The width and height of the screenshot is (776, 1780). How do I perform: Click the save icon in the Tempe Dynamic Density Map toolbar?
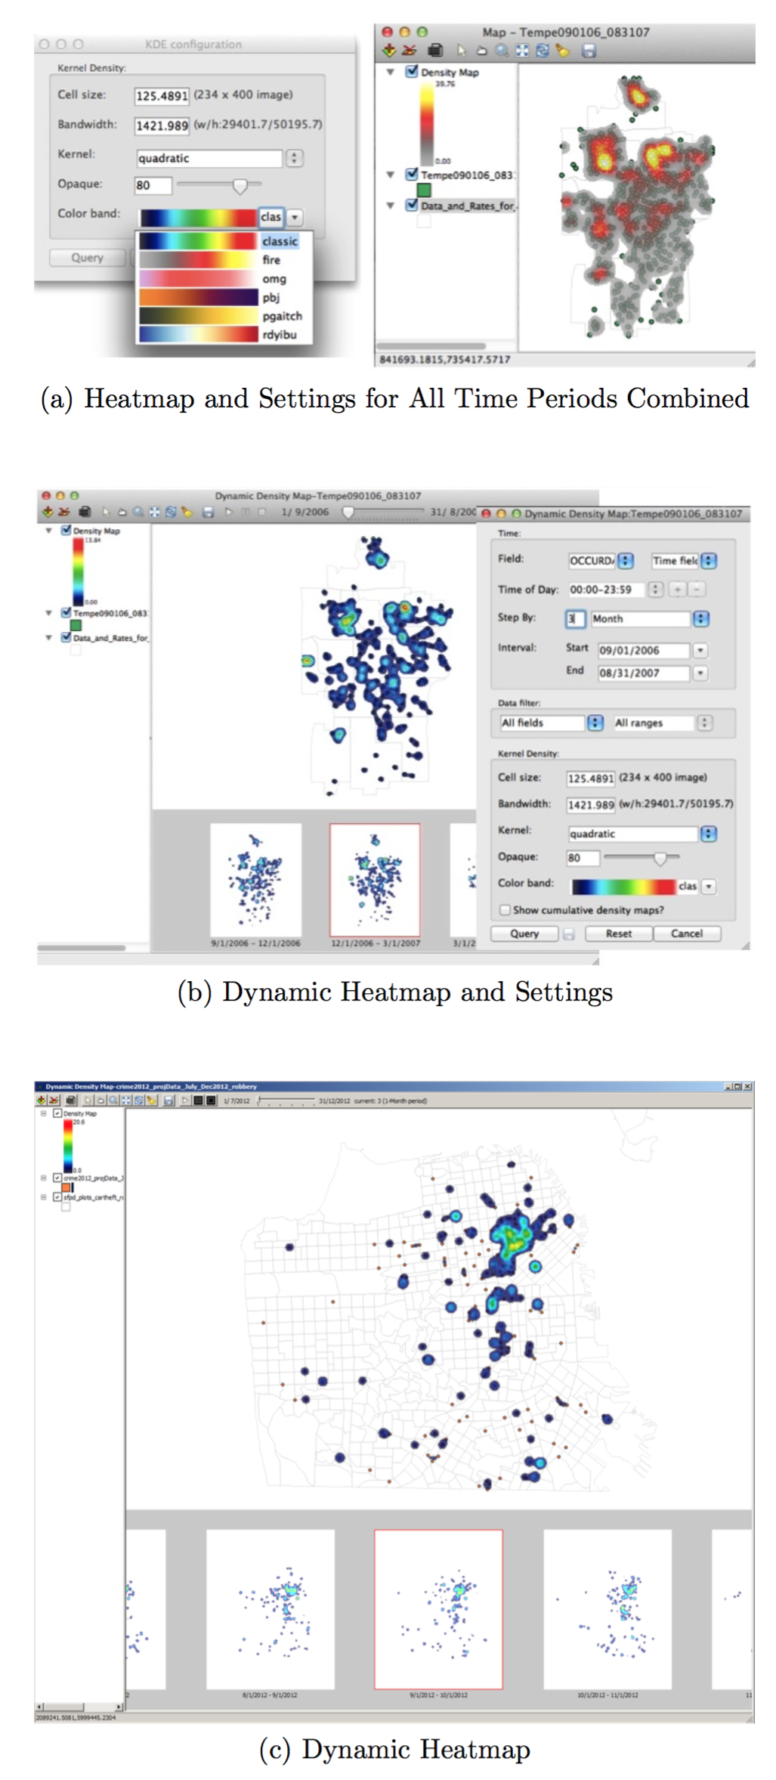pyautogui.click(x=208, y=512)
